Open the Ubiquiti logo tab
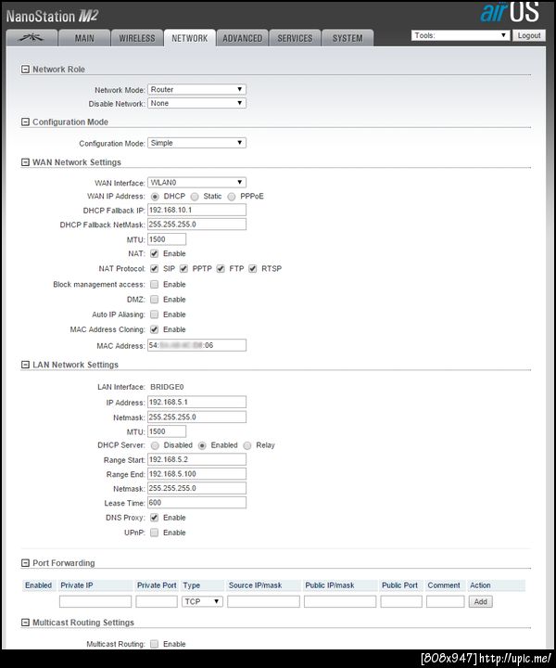 (x=32, y=38)
